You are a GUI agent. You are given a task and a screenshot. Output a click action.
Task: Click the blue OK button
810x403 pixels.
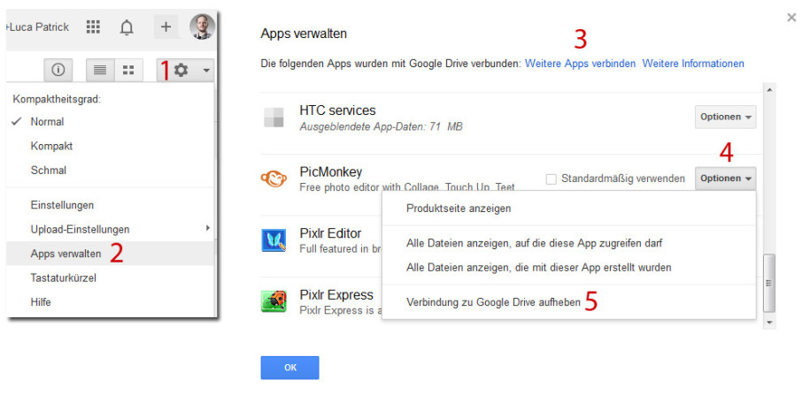pyautogui.click(x=289, y=368)
